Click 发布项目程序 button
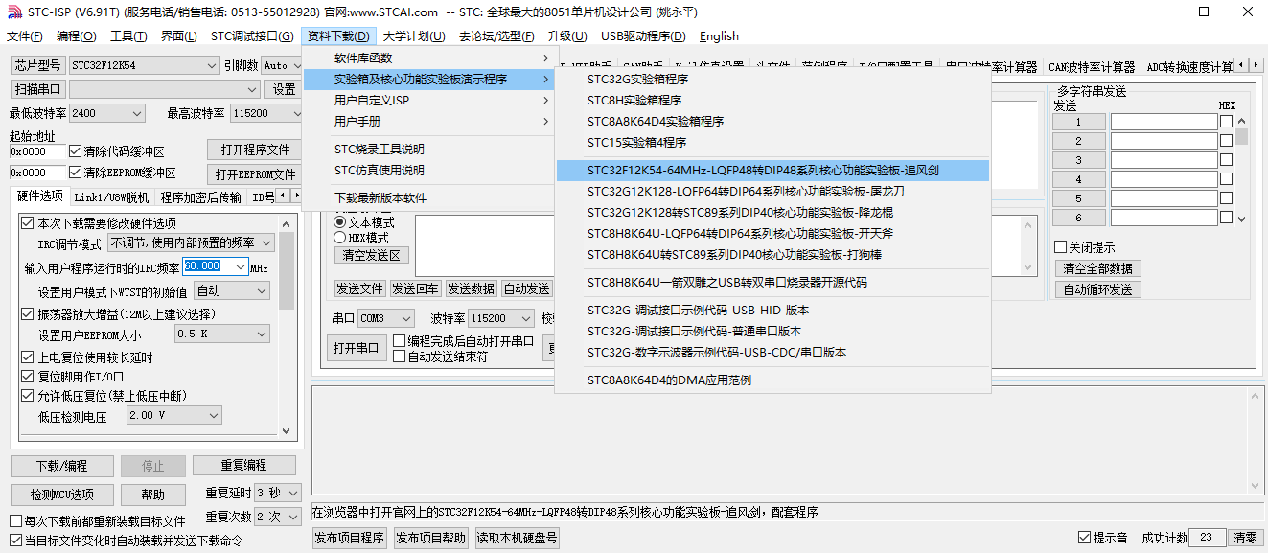This screenshot has width=1268, height=553. [x=350, y=539]
